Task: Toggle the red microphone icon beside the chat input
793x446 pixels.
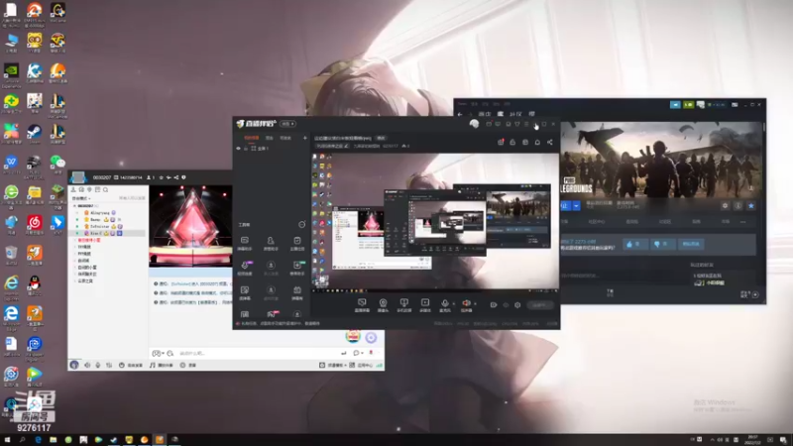Action: click(371, 353)
